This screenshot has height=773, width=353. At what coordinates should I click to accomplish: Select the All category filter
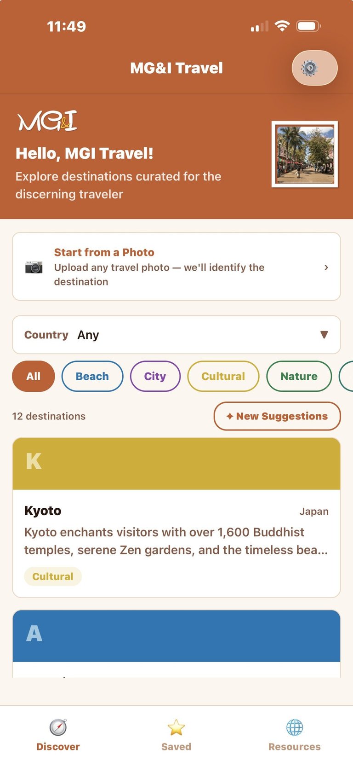click(x=33, y=376)
